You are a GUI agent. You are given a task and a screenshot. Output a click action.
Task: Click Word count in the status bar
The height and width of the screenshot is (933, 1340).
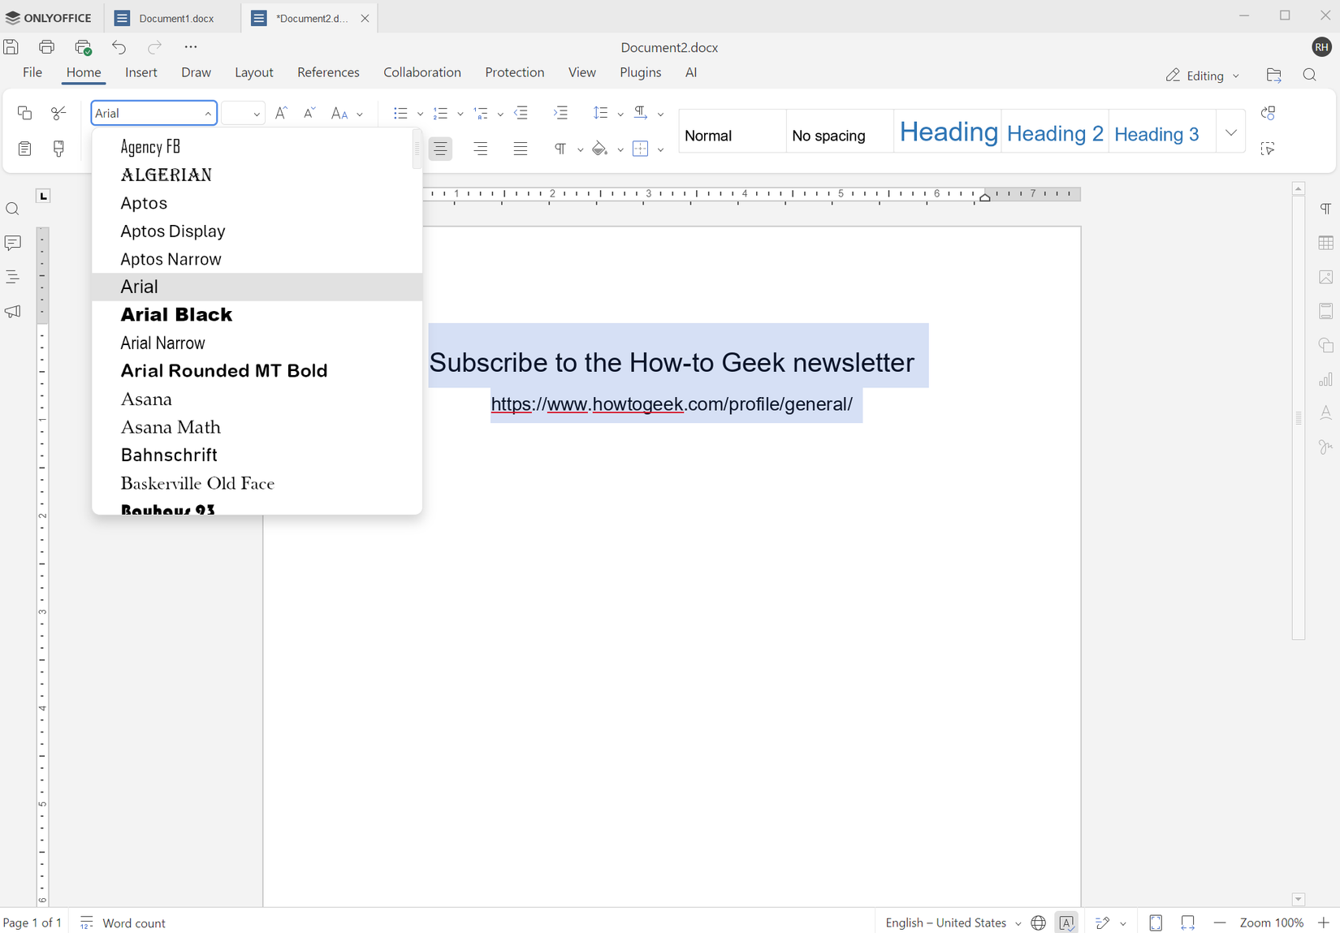[x=133, y=923]
